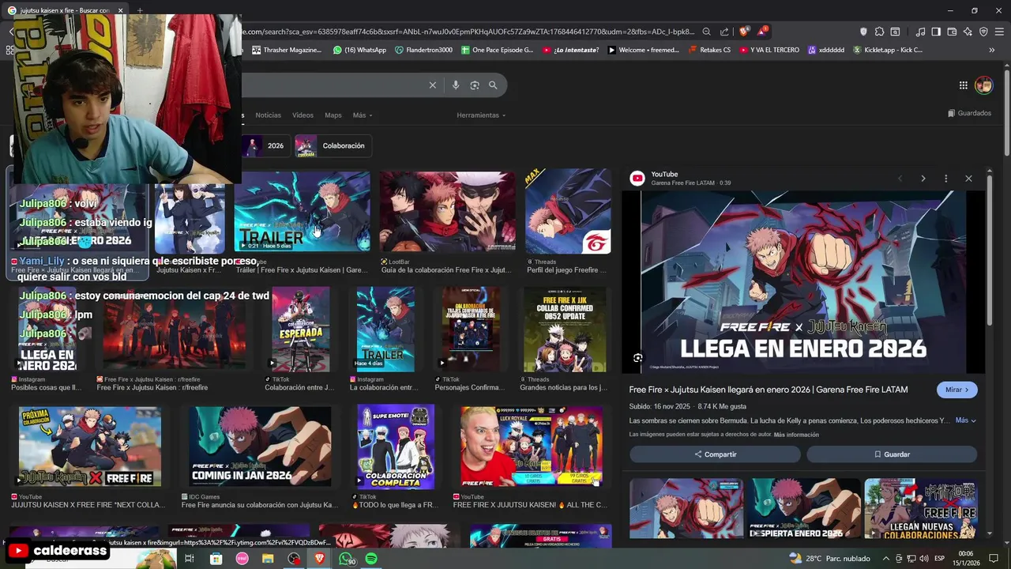Show more bookmarks with the chevron
The height and width of the screenshot is (569, 1011).
coord(992,50)
